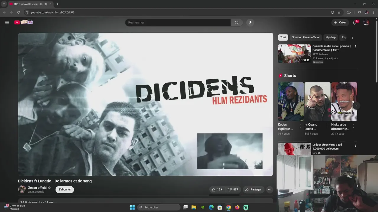
Task: Open more actions under the video
Action: pos(270,190)
